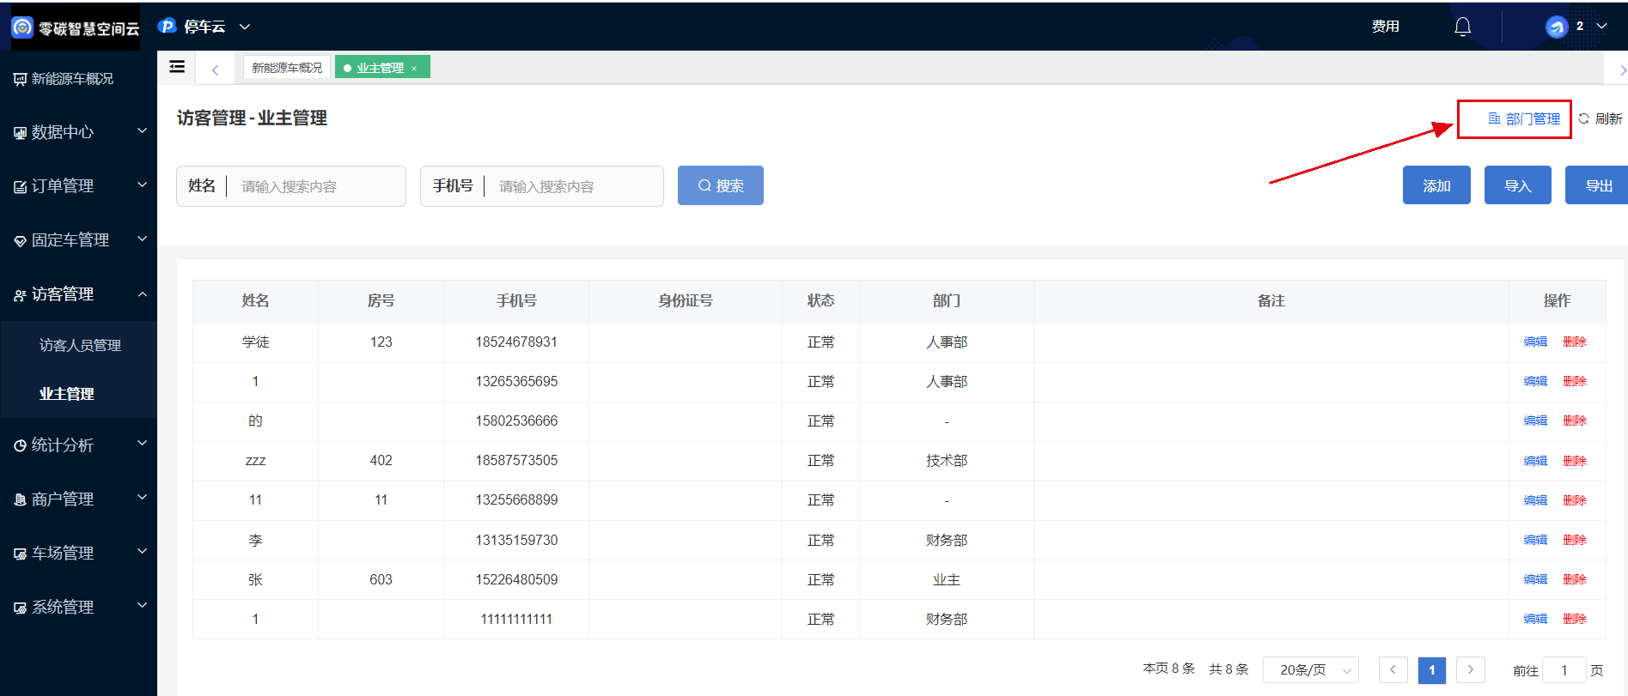Delete the row for 学徒
This screenshot has width=1628, height=696.
click(1575, 342)
